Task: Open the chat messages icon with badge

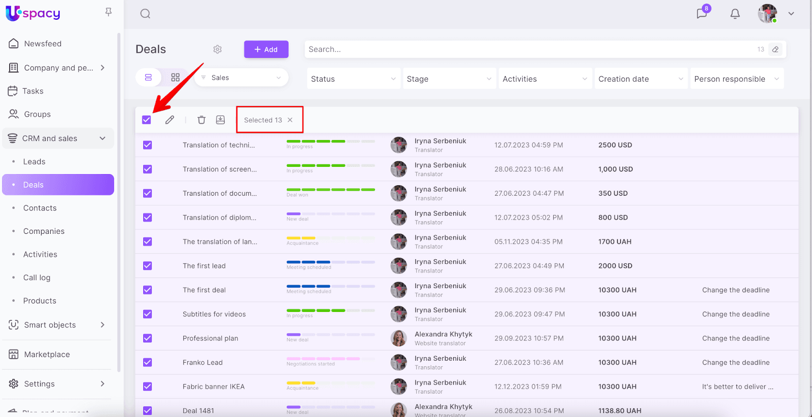Action: point(702,14)
